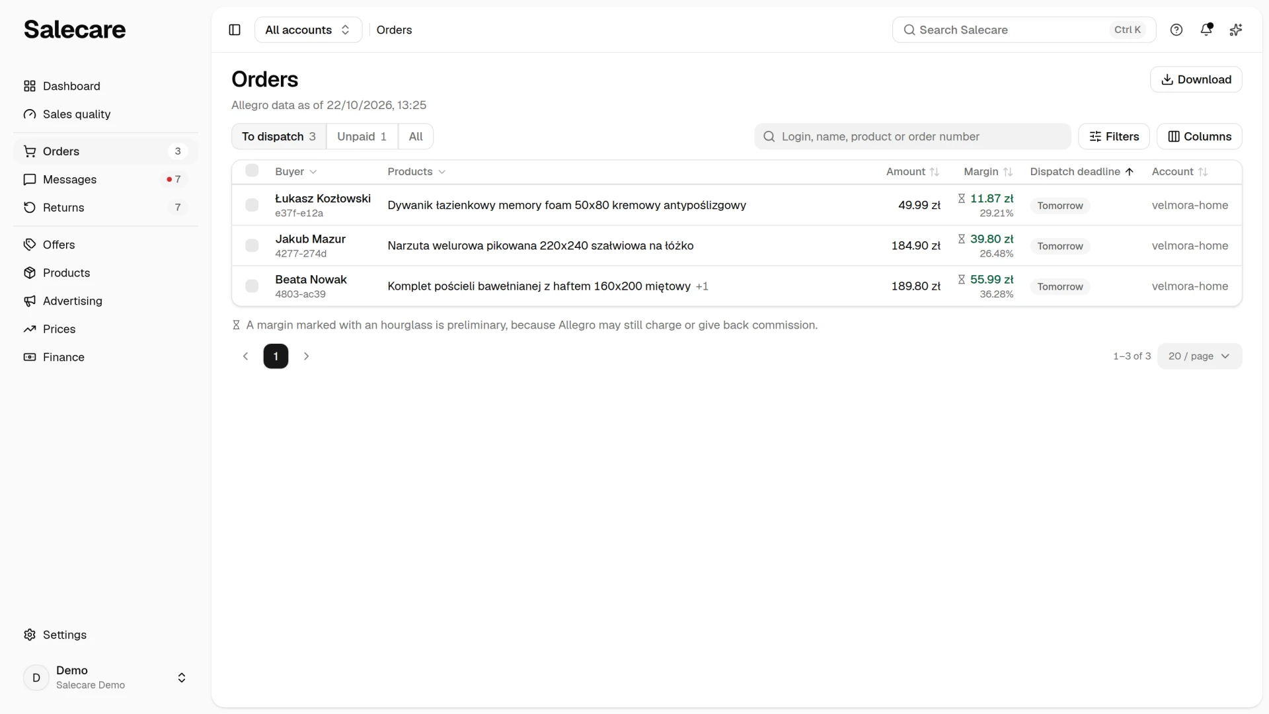
Task: Open Offers in sidebar
Action: point(106,245)
